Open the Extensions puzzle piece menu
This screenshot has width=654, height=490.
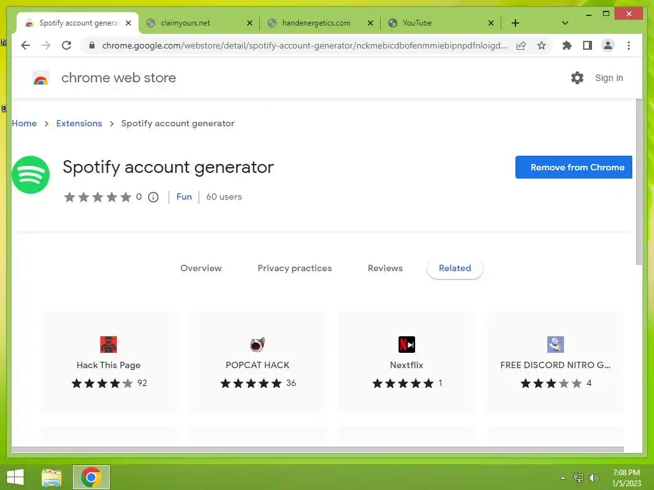567,45
